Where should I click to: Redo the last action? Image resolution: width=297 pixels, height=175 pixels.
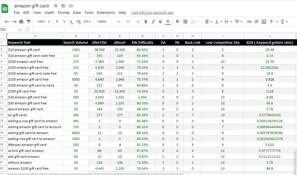(x=14, y=22)
